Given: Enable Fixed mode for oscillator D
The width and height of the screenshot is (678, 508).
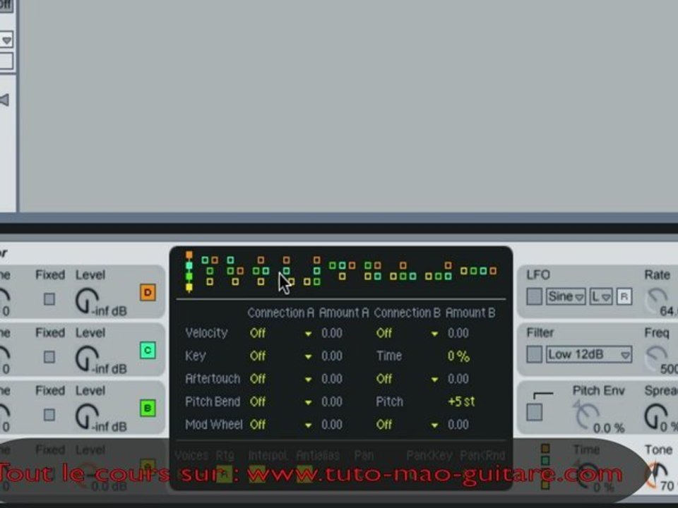Looking at the screenshot, I should click(49, 299).
